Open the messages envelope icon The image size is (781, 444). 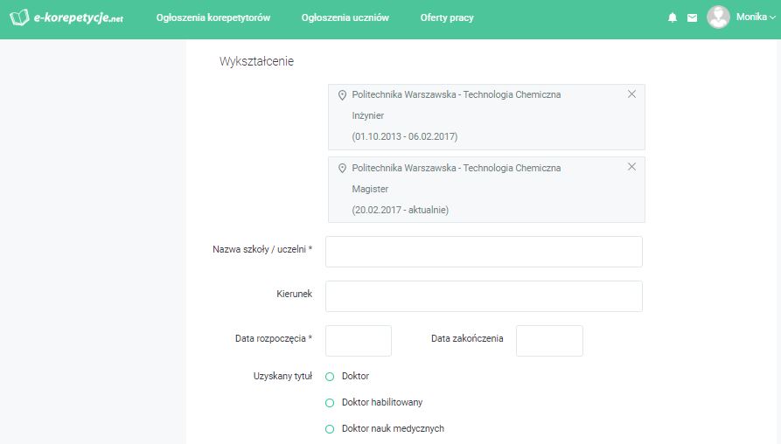tap(692, 17)
